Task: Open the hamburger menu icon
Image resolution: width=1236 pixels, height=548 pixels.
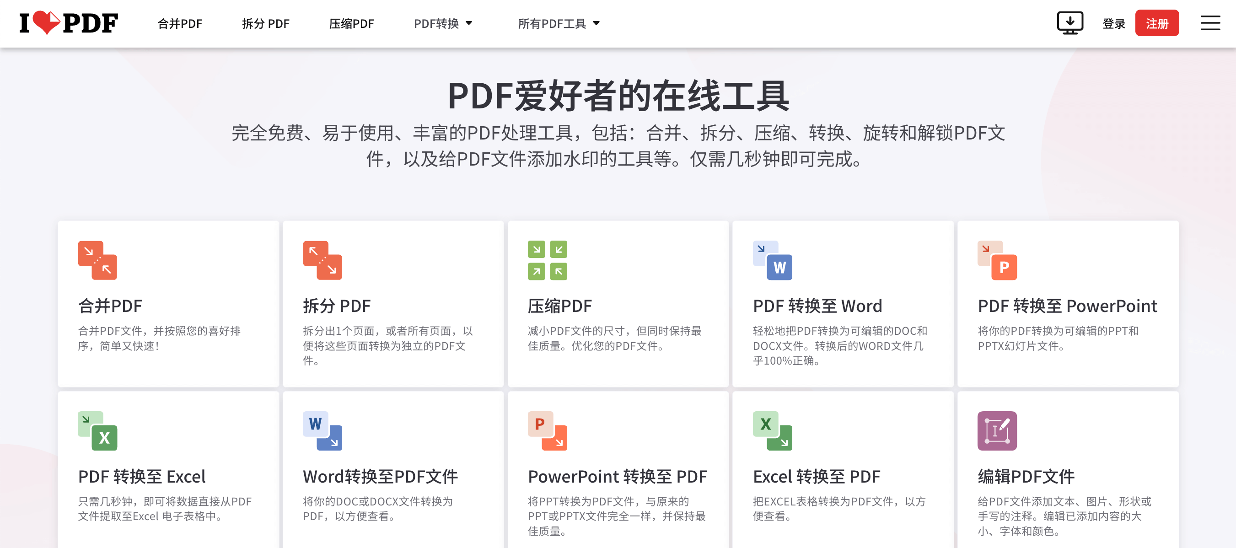Action: pyautogui.click(x=1210, y=23)
